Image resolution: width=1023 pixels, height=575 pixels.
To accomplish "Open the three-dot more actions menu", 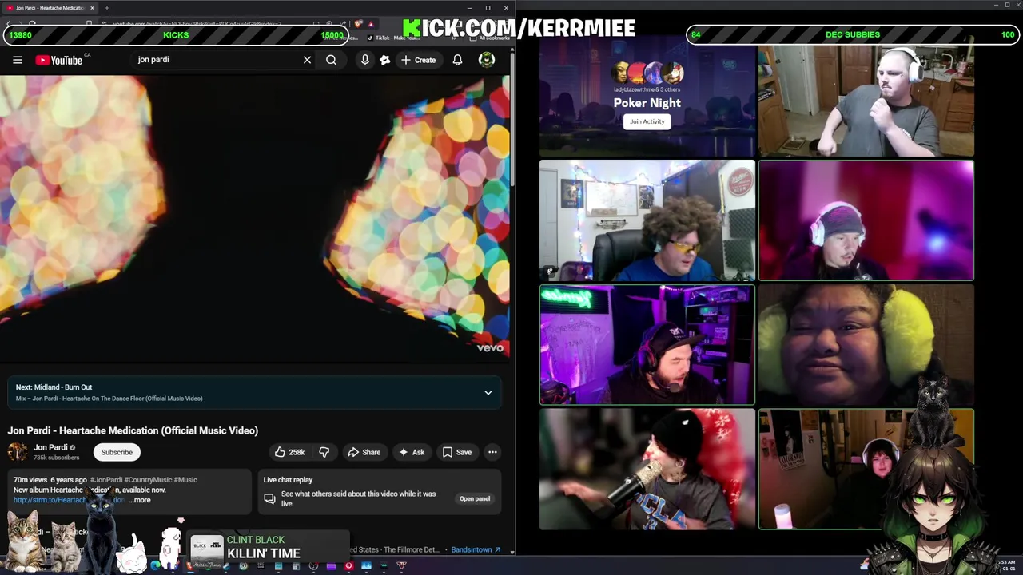I will [x=492, y=452].
